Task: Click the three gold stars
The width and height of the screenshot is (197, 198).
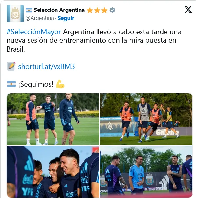Action: click(97, 10)
